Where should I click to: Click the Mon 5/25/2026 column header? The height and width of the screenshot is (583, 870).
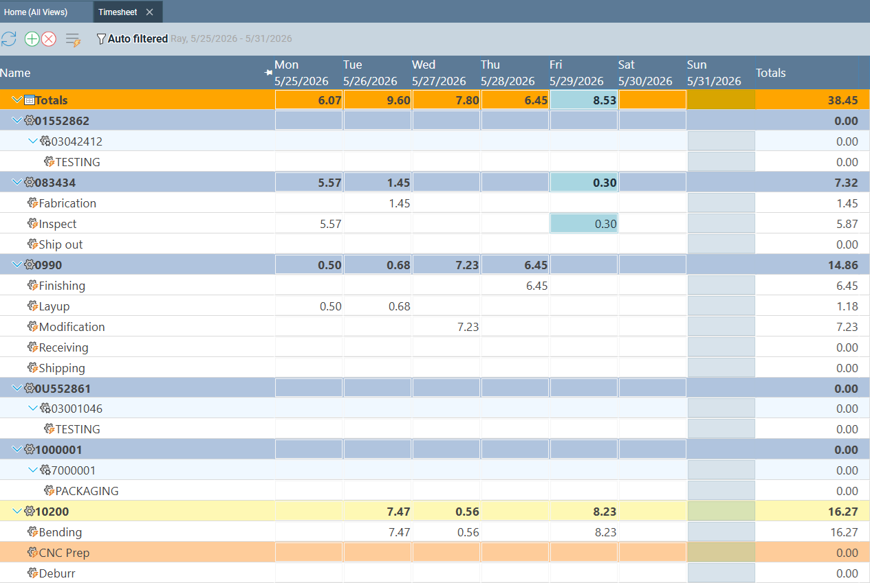coord(308,73)
